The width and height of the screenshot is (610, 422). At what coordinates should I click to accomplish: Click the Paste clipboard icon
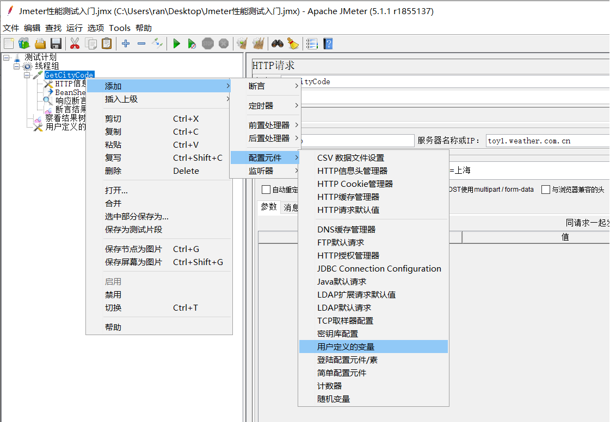tap(107, 43)
